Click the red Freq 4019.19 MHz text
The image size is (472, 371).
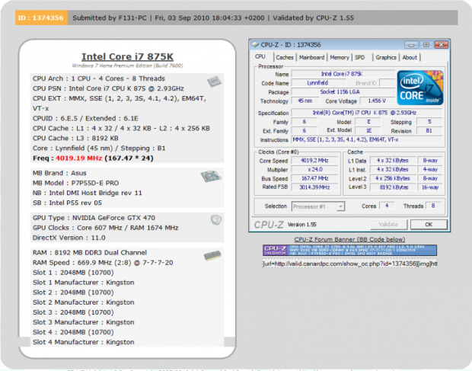pos(79,158)
